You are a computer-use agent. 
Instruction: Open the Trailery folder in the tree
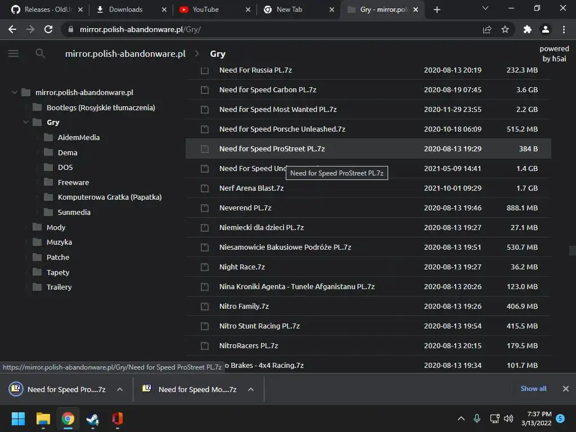(x=58, y=287)
